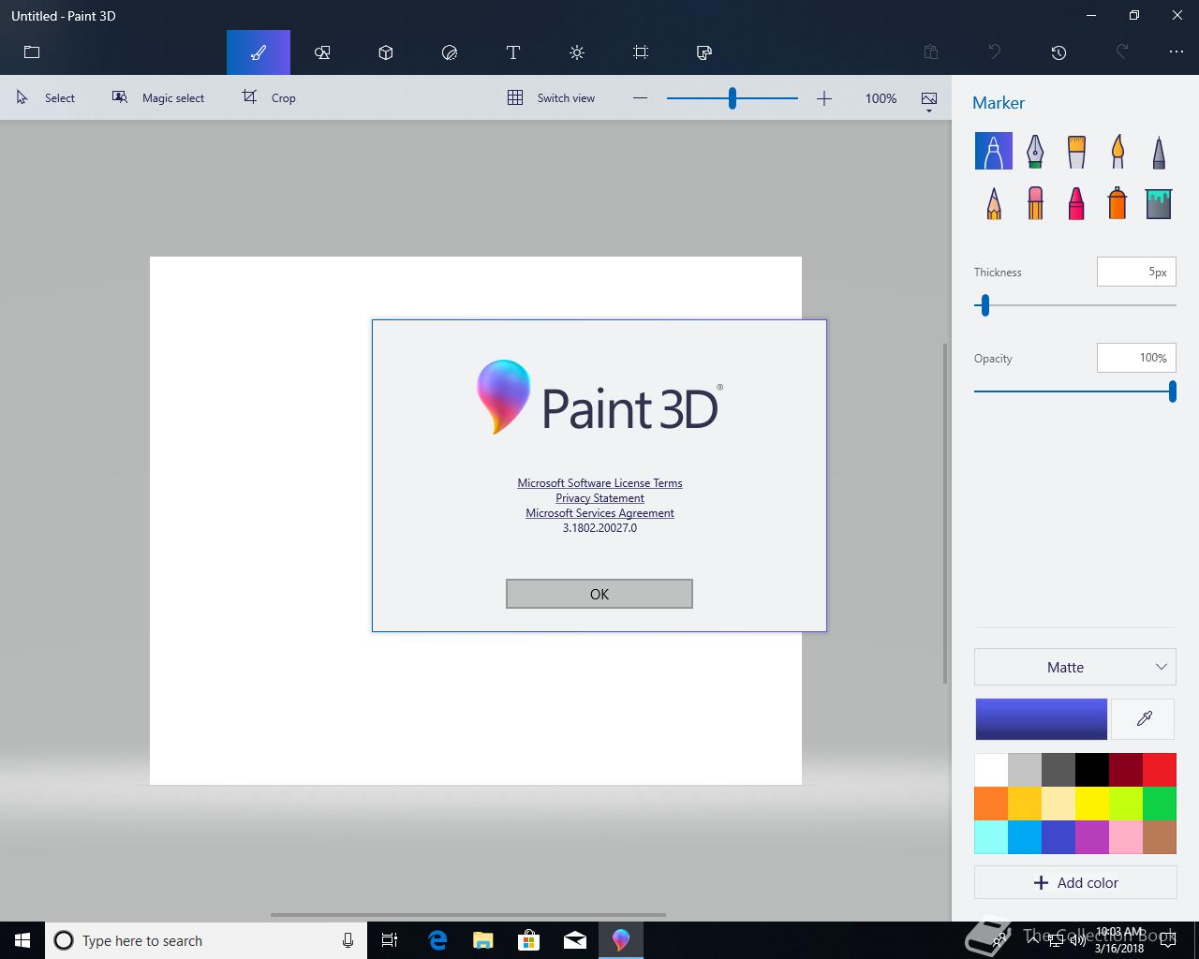Expand the view options image dropdown
This screenshot has width=1199, height=959.
929,101
